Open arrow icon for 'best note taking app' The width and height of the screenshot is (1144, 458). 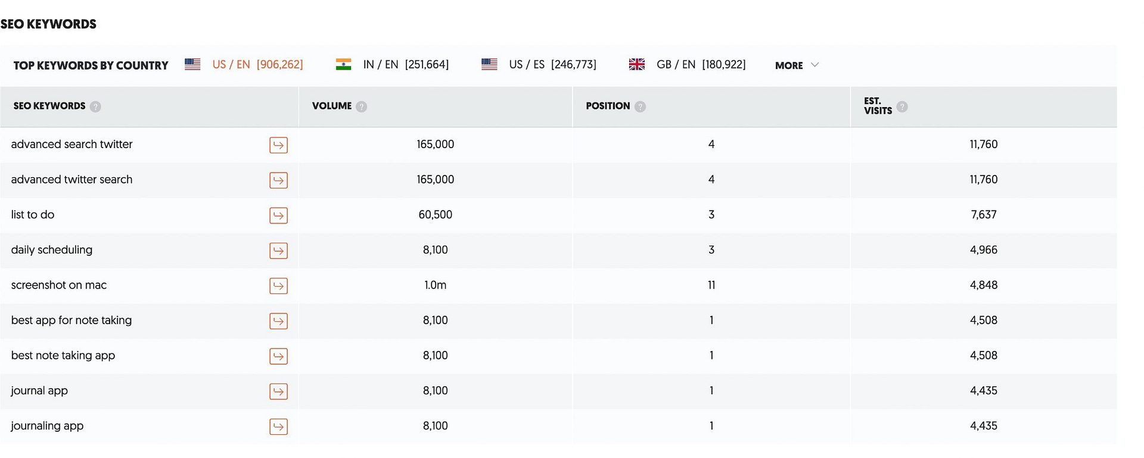click(278, 356)
